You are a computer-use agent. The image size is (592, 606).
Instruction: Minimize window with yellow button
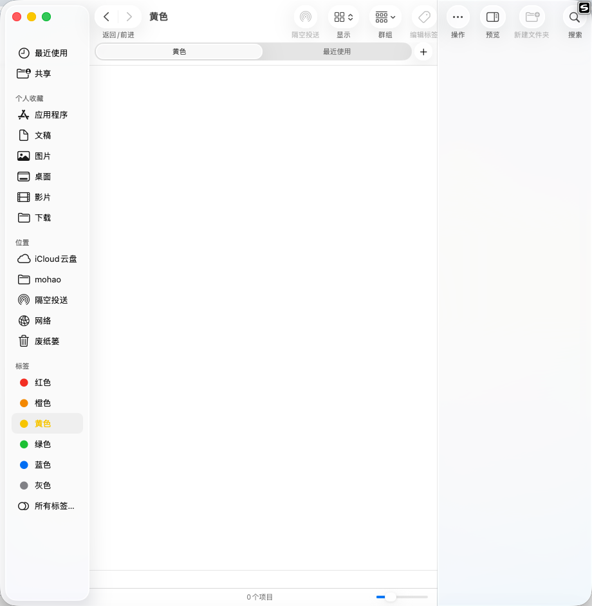[32, 17]
